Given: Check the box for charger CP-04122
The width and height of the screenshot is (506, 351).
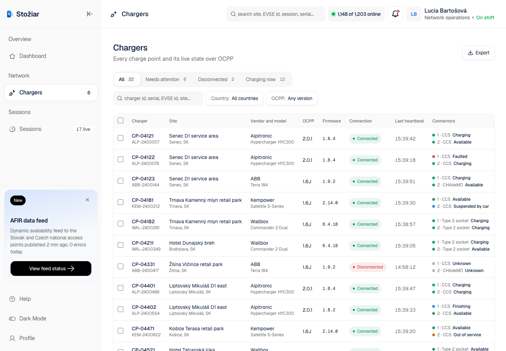Looking at the screenshot, I should (121, 159).
